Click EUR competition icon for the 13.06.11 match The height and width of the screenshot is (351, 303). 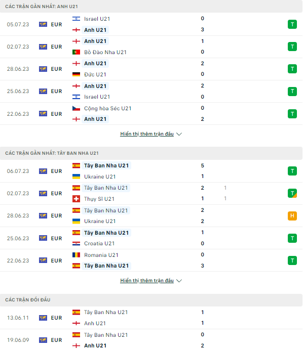click(43, 318)
